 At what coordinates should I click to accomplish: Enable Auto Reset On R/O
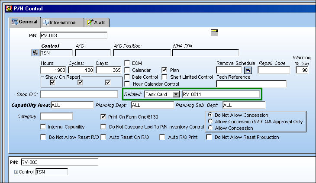tap(103, 137)
